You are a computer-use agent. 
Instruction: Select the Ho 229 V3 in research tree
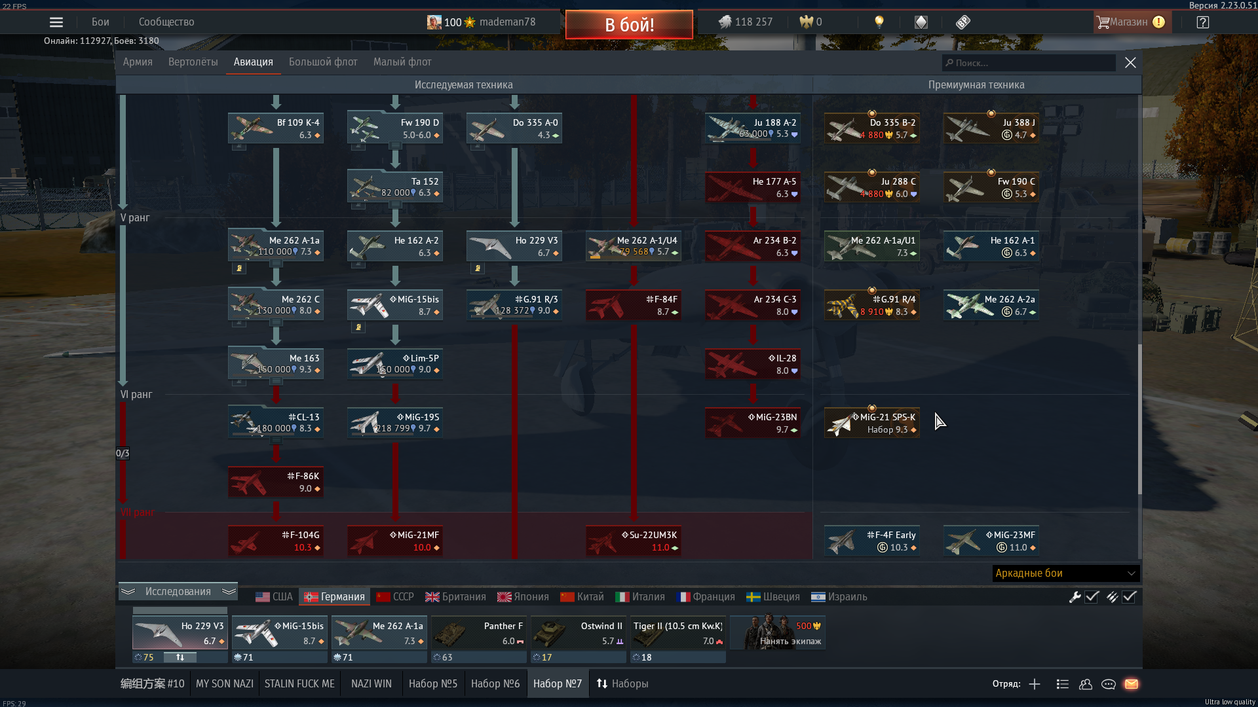point(514,245)
